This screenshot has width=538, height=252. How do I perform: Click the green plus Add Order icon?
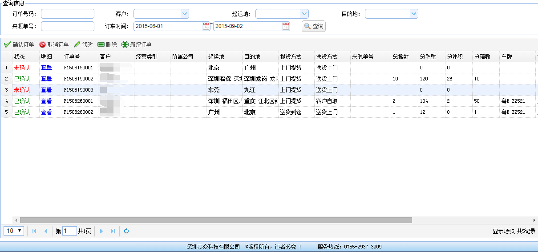125,44
